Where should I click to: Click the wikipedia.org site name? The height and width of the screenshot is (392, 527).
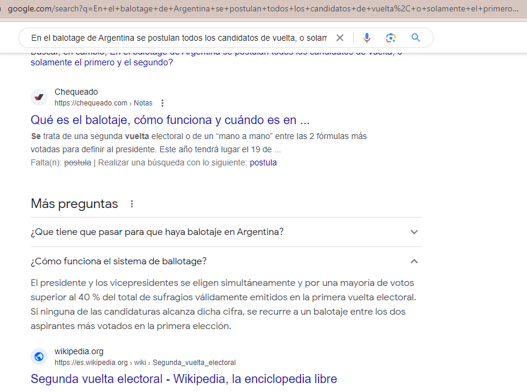pyautogui.click(x=79, y=351)
